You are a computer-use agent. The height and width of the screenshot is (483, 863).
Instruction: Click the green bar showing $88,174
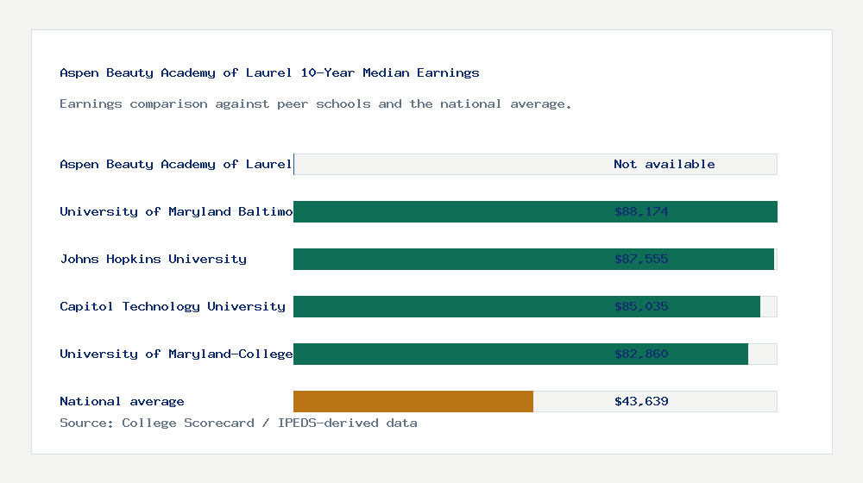click(535, 212)
